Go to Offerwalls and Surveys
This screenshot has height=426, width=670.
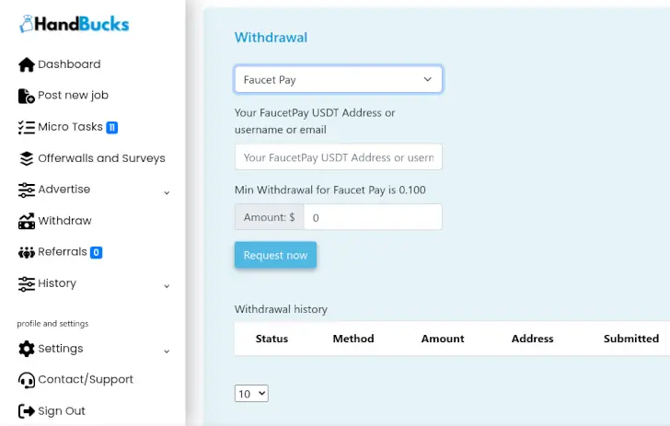point(101,158)
